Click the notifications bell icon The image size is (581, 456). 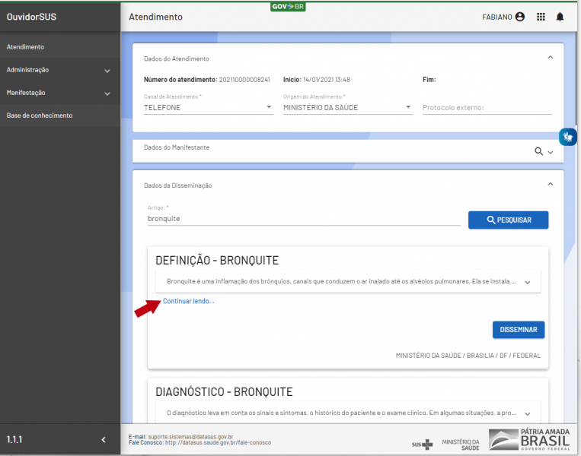tap(560, 17)
